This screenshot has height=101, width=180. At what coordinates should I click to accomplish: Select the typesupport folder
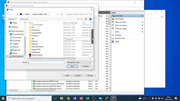click(36, 52)
